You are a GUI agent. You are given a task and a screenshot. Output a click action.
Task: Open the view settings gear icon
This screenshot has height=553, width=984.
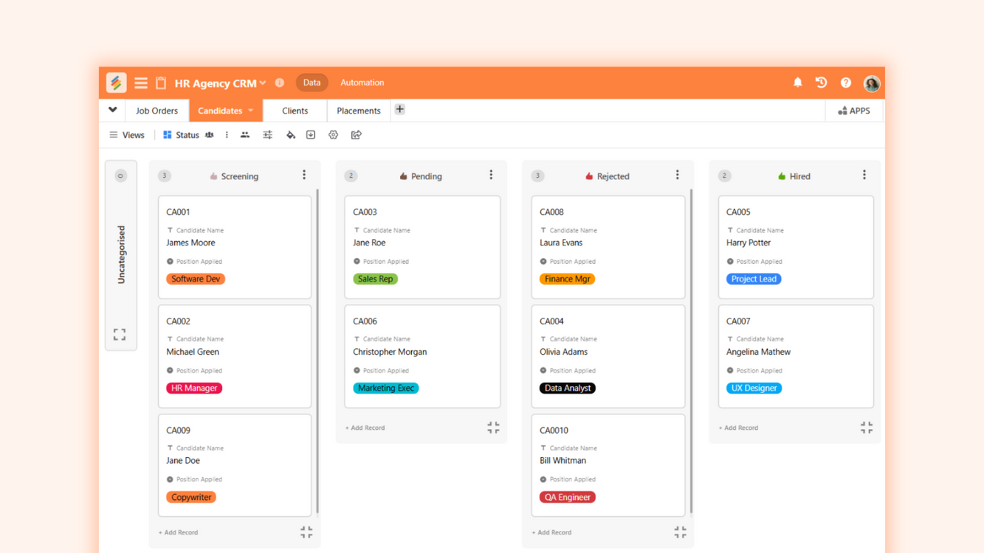pyautogui.click(x=333, y=135)
